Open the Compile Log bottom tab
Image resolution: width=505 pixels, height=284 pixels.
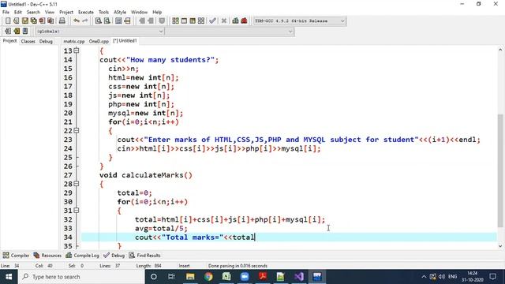[x=82, y=256]
